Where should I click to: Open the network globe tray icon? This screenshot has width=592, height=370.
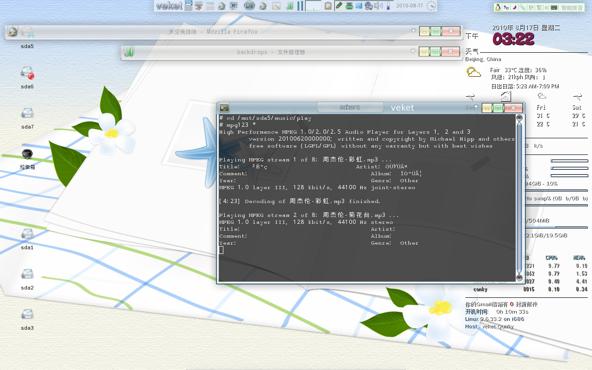[369, 6]
